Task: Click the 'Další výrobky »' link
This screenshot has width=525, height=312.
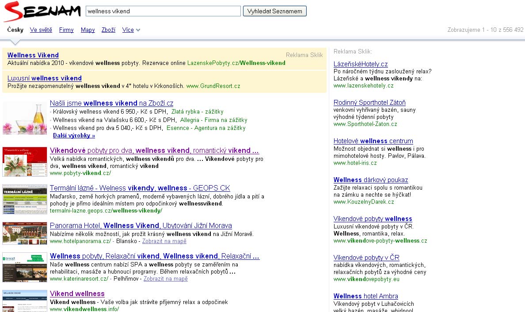Action: coord(74,136)
